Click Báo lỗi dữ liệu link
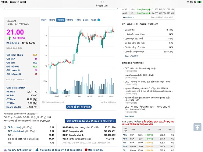 96,150
